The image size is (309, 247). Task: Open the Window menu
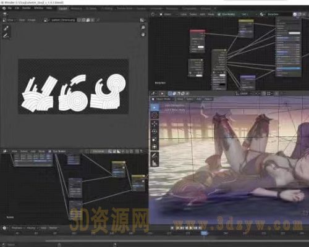[x=38, y=8]
